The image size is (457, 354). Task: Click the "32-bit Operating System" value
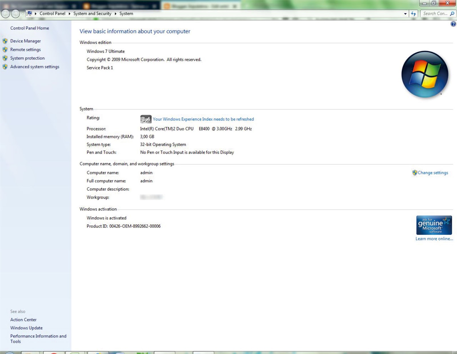click(163, 144)
